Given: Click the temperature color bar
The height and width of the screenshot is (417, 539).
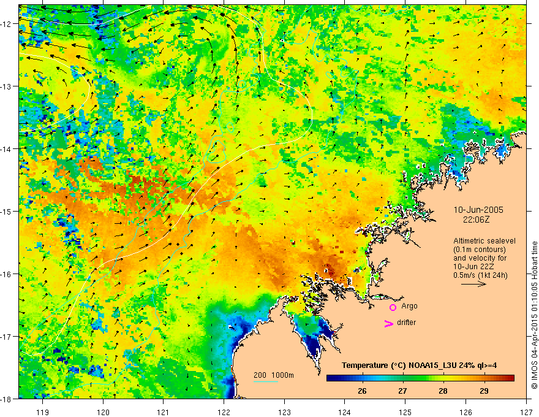Looking at the screenshot, I should (420, 378).
